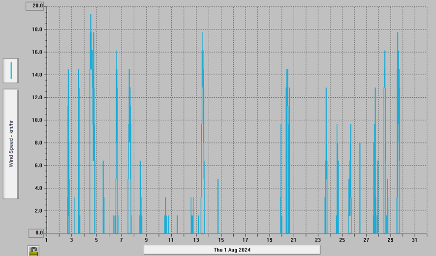
Task: Click the 18.0 label on the y-axis
Action: click(x=37, y=29)
